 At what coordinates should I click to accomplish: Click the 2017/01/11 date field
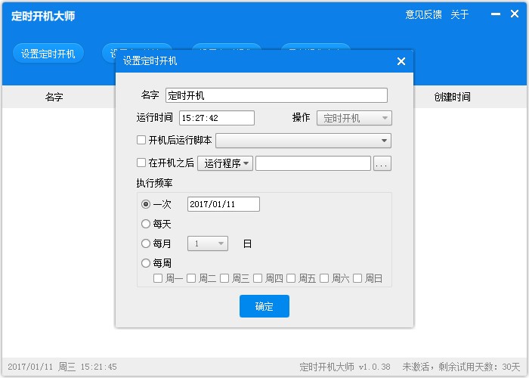[224, 204]
